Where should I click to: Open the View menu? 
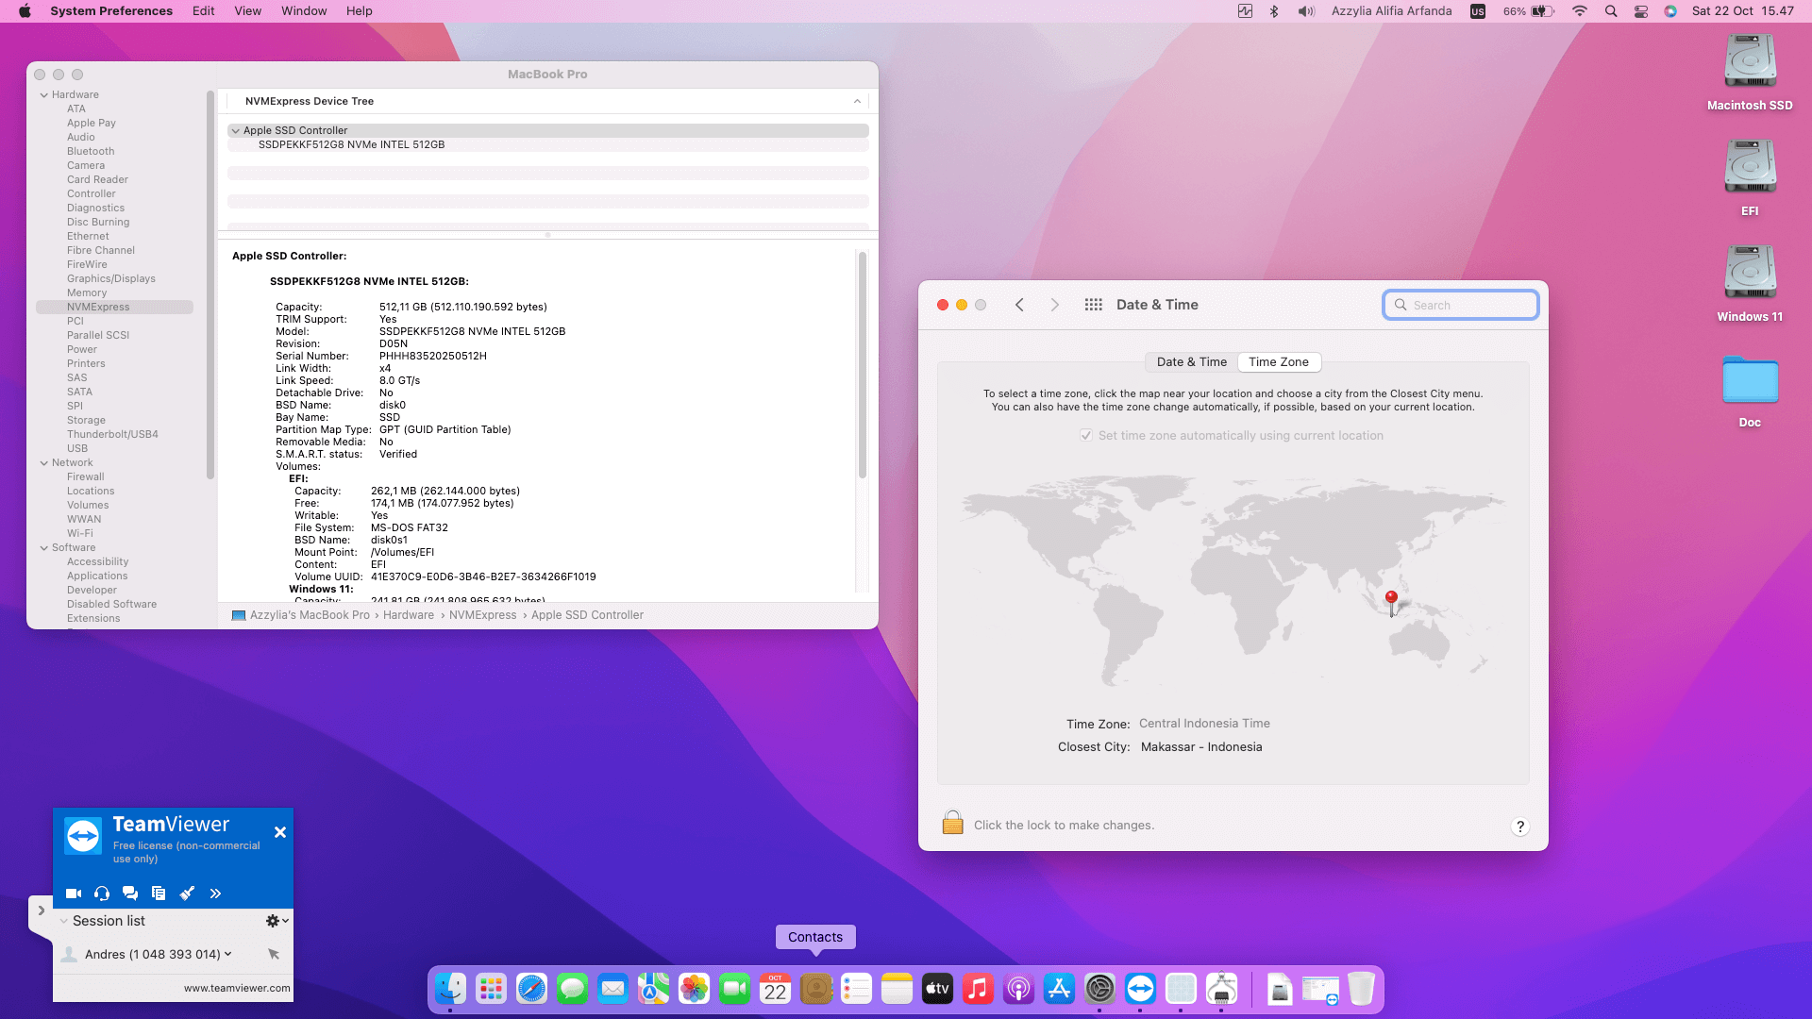247,11
